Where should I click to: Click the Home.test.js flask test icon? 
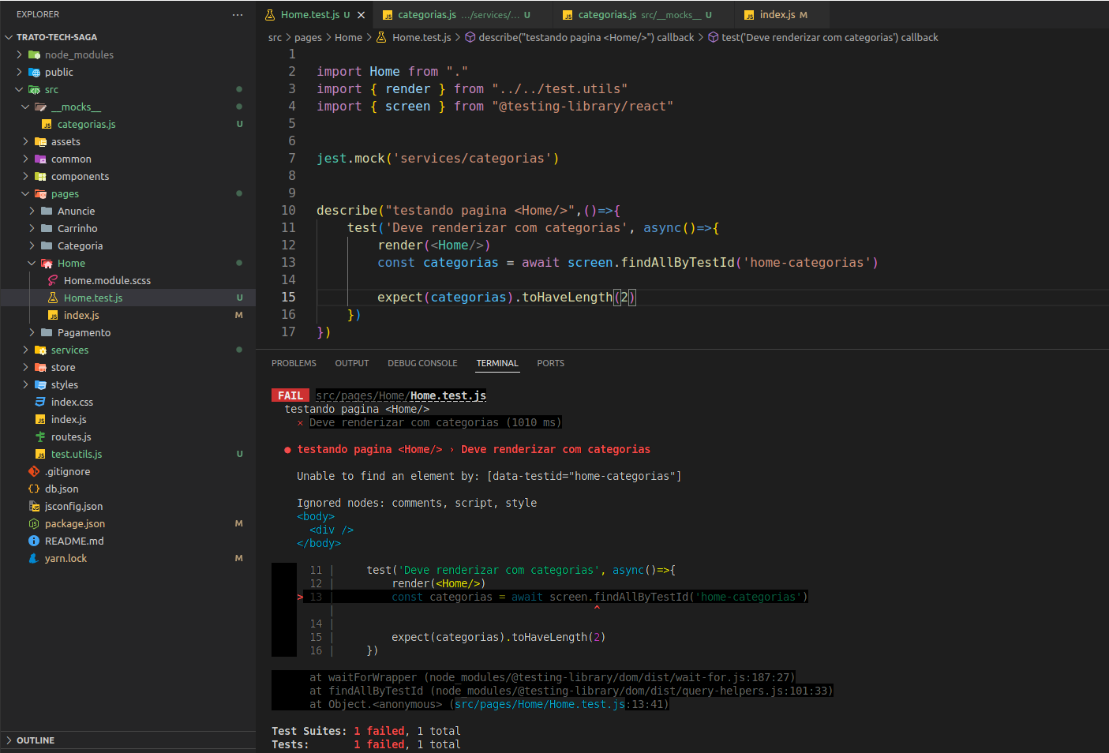pyautogui.click(x=53, y=298)
